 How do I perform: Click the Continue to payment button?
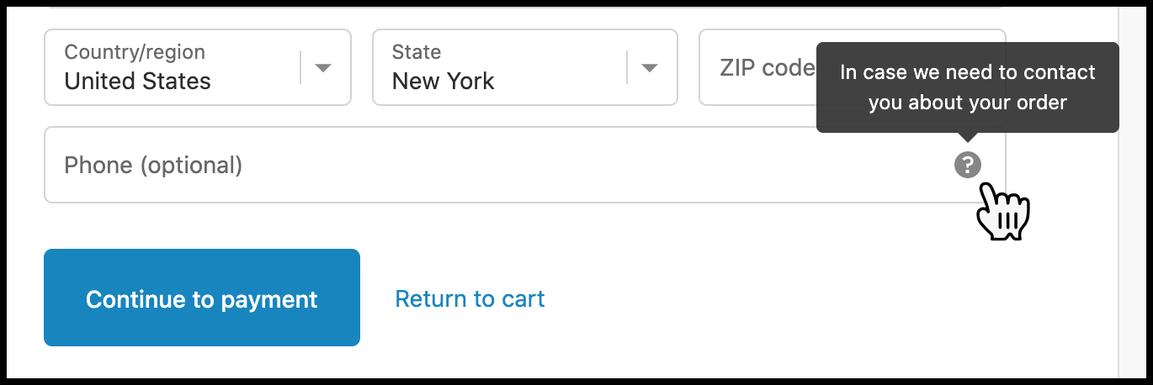[x=202, y=298]
